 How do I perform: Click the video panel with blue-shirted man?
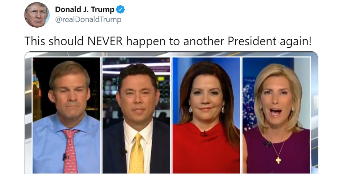(66, 115)
